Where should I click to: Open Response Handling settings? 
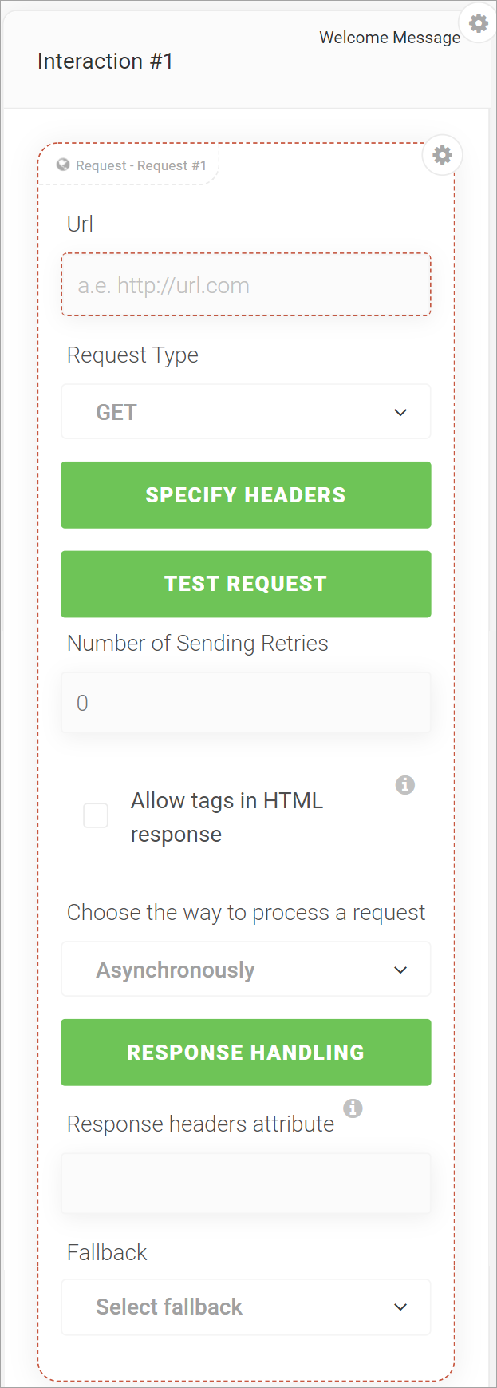246,1053
